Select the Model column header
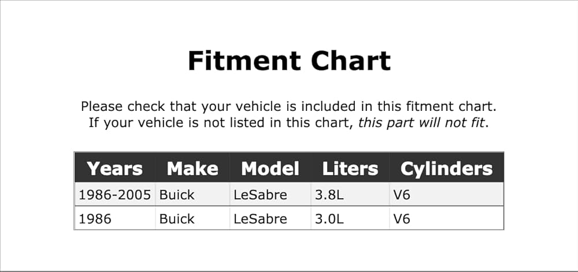Viewport: 578px width, 272px height. (270, 169)
